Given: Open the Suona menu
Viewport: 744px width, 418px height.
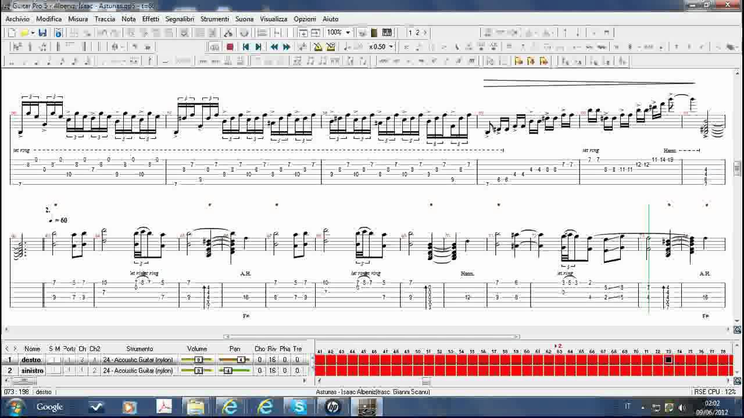Looking at the screenshot, I should click(x=244, y=19).
